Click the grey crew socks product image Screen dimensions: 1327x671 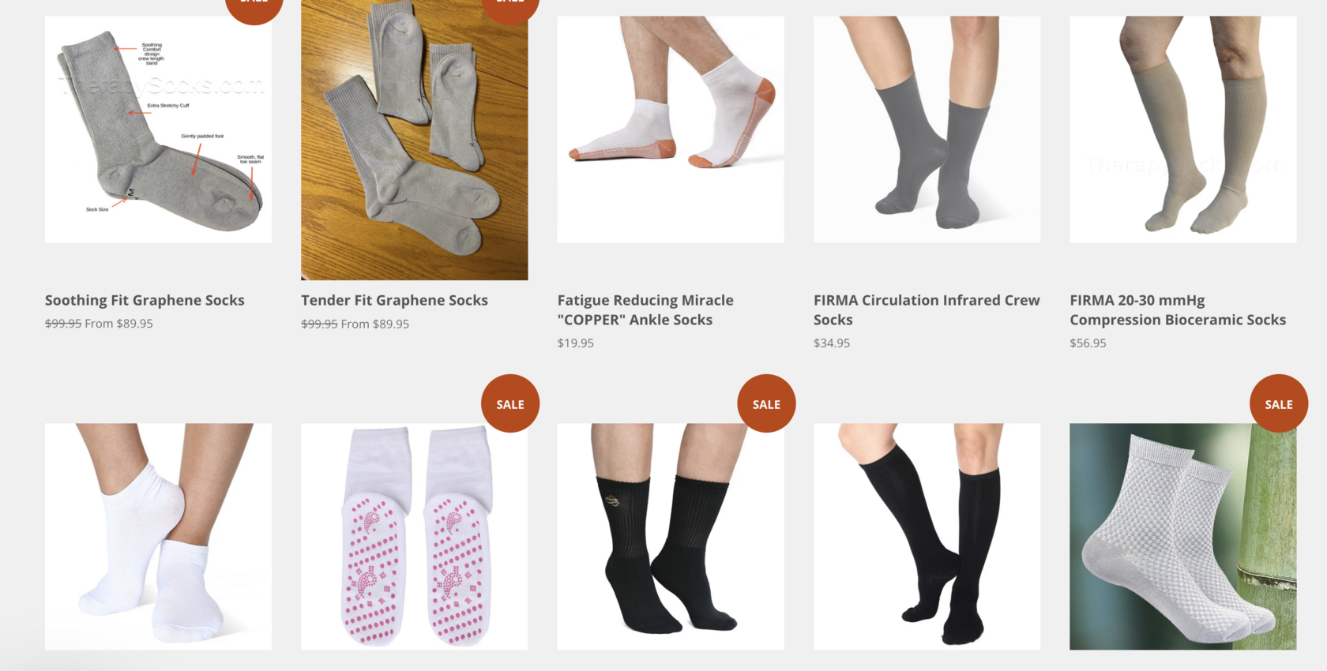(927, 129)
